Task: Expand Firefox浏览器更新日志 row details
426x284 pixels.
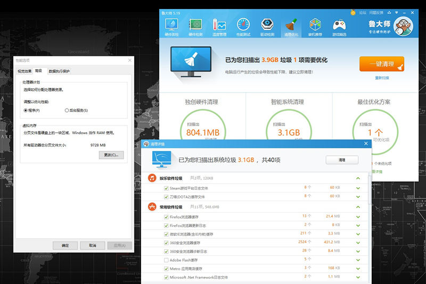Action: pos(358,225)
